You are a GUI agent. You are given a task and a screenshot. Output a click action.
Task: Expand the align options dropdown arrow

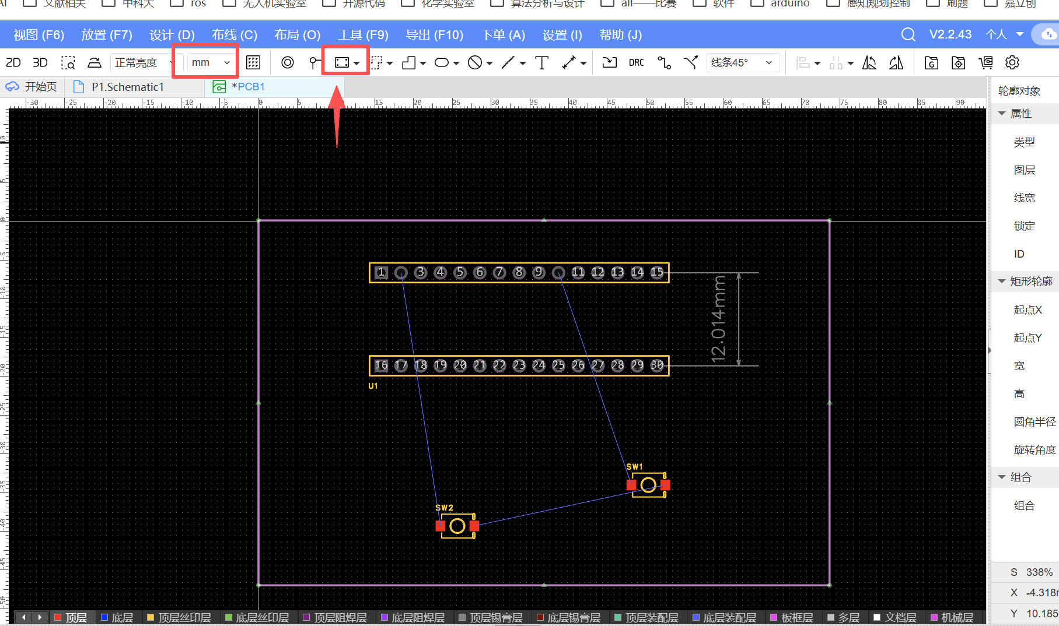tap(817, 63)
